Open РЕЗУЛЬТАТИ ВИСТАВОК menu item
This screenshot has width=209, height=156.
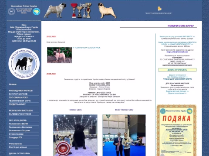[x=21, y=110]
